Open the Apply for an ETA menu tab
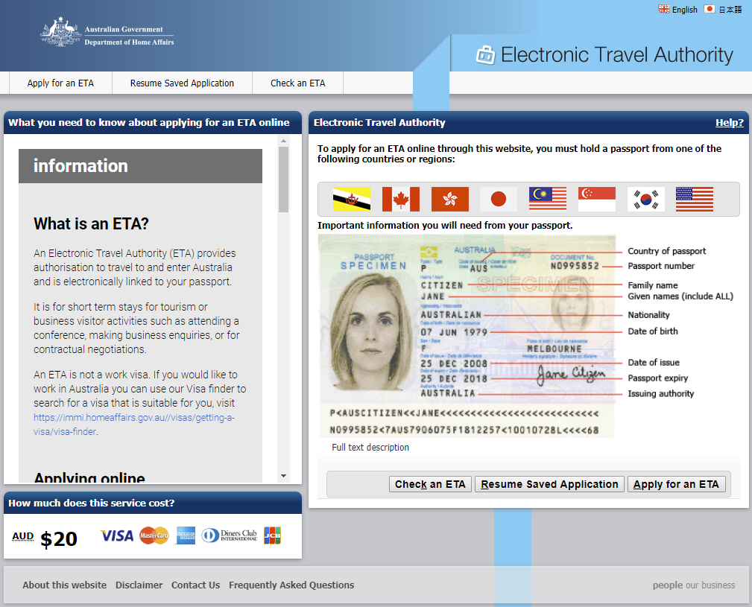Viewport: 752px width, 607px height. (x=60, y=83)
